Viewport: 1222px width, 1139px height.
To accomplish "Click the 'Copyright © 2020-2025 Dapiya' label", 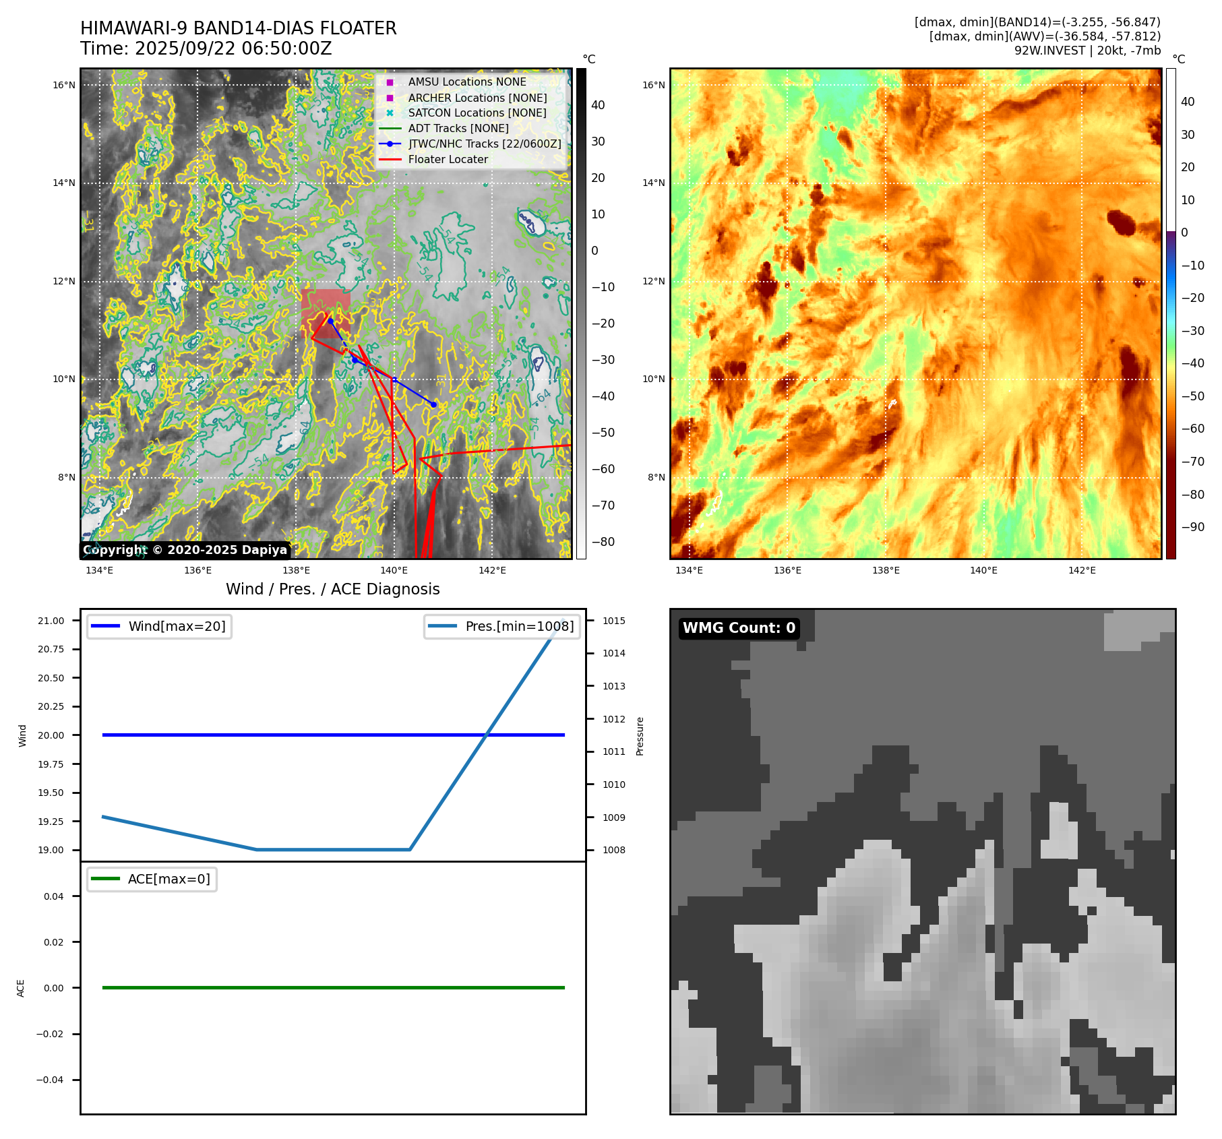I will click(185, 550).
